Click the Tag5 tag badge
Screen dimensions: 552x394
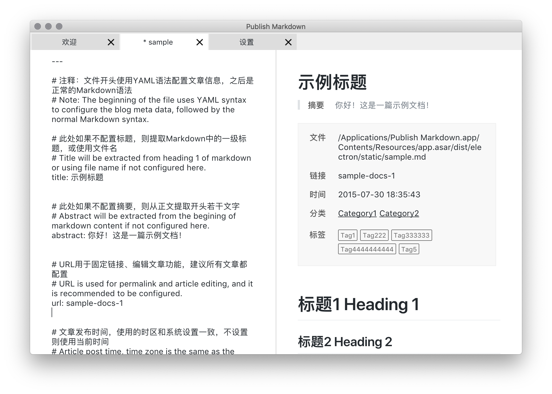coord(409,249)
